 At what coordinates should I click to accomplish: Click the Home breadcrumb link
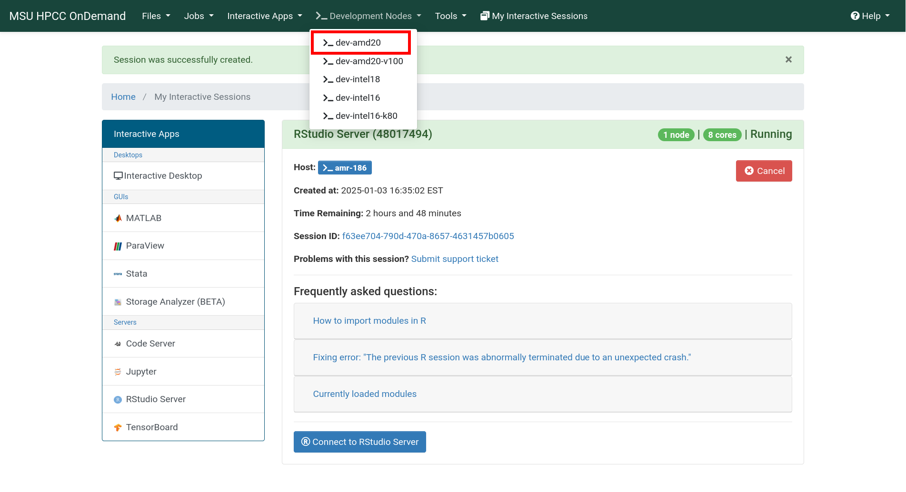[123, 97]
